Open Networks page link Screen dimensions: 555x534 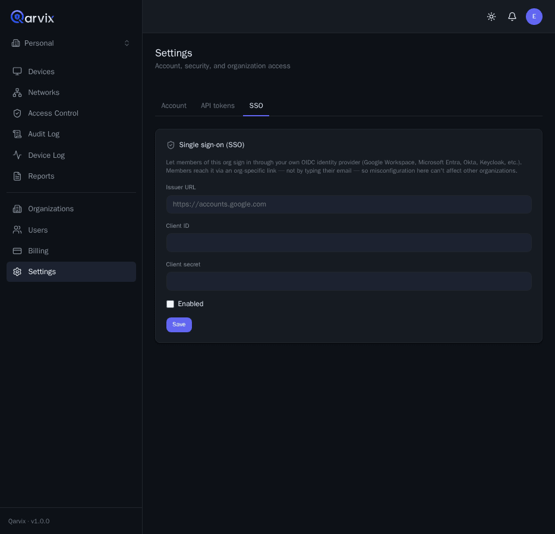coord(71,92)
